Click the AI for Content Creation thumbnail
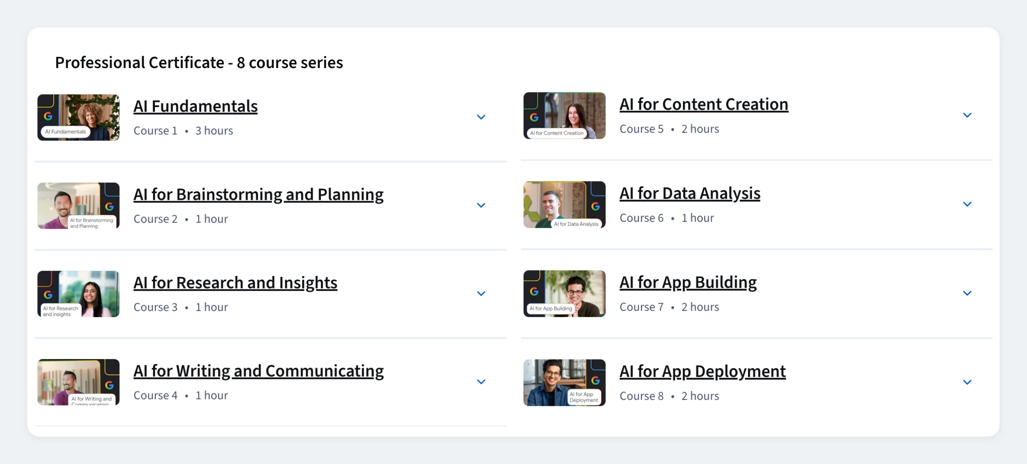The image size is (1027, 464). click(x=564, y=116)
